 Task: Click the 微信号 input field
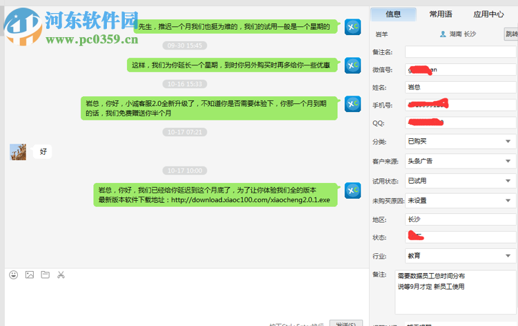point(460,69)
